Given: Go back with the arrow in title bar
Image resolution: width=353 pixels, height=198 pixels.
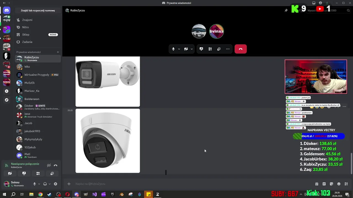Looking at the screenshot, I should (x=4, y=3).
